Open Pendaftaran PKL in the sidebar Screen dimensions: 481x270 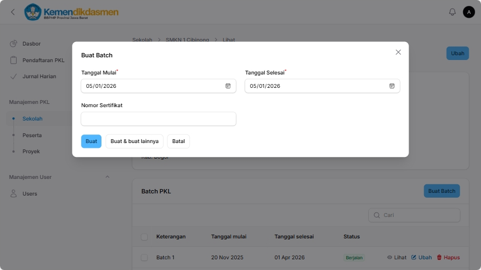(43, 60)
